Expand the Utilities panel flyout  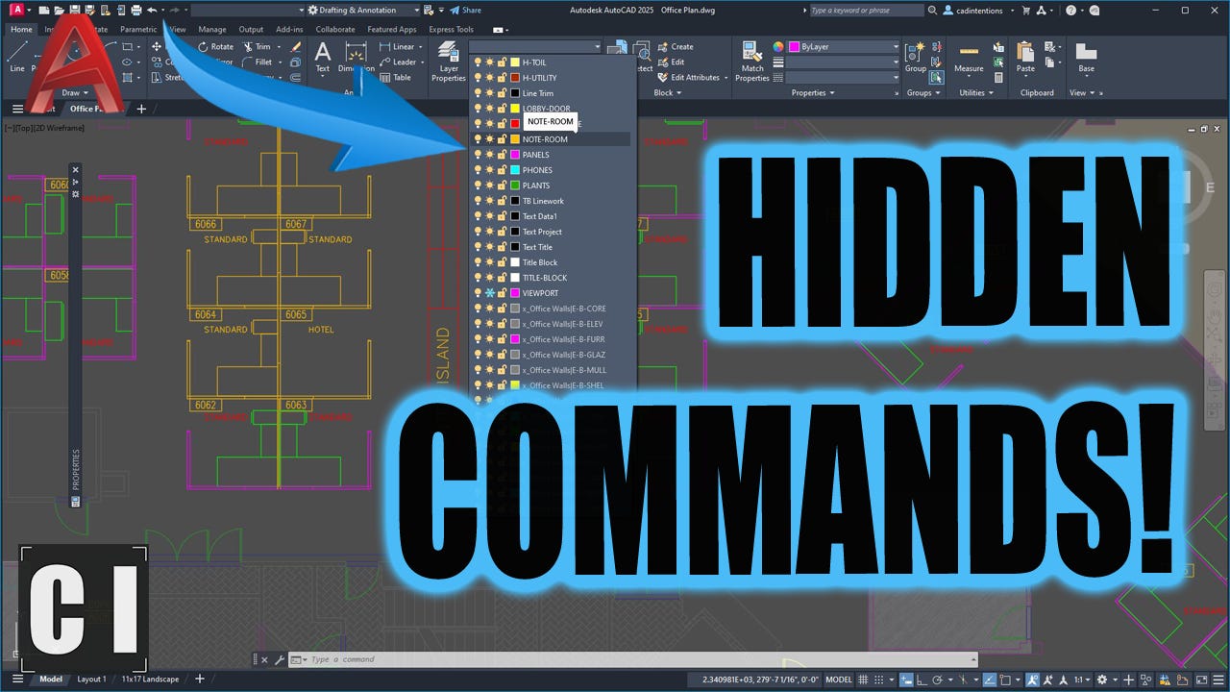coord(978,93)
